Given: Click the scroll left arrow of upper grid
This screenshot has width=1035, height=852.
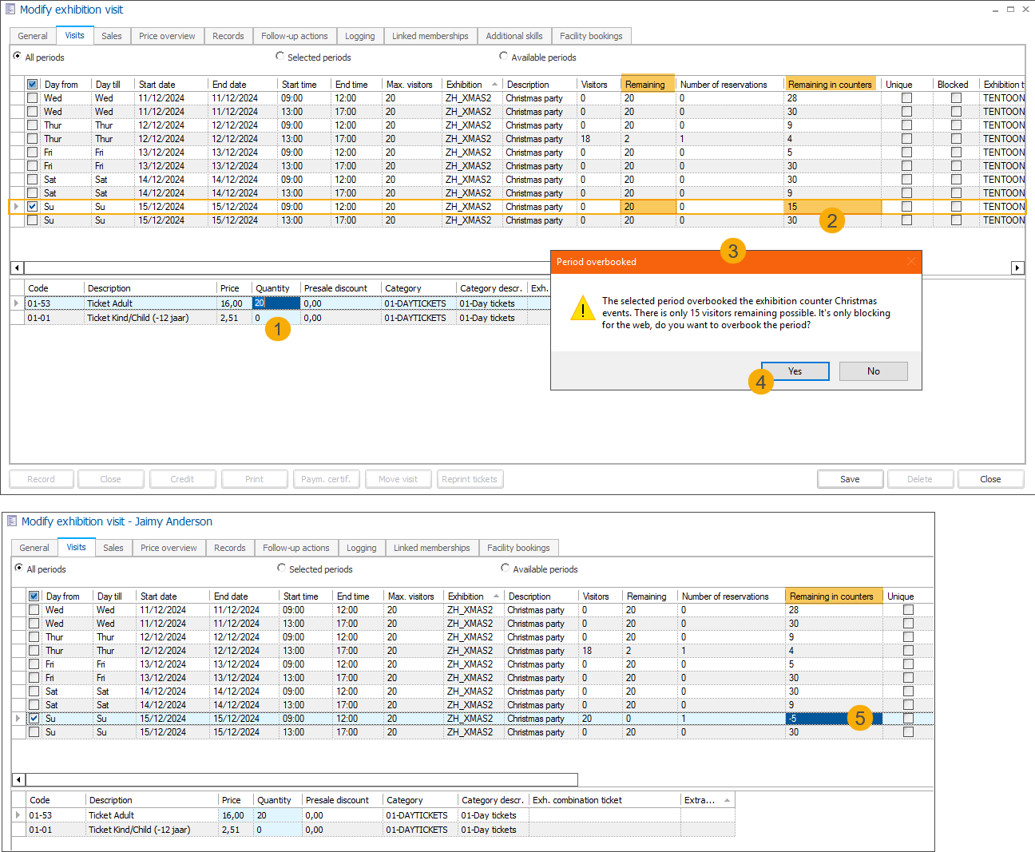Looking at the screenshot, I should click(x=17, y=267).
